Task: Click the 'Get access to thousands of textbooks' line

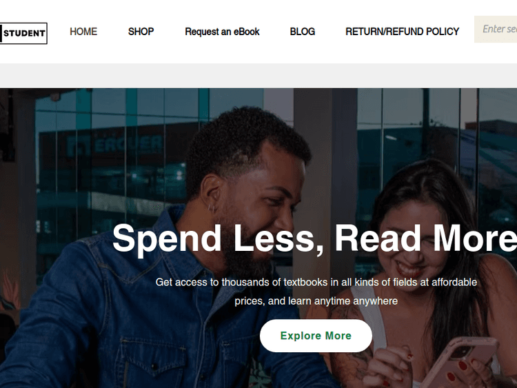Action: tap(316, 282)
